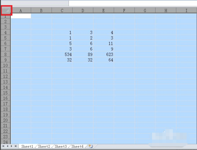Select row 6 header
This screenshot has height=150, width=197.
click(x=5, y=43)
